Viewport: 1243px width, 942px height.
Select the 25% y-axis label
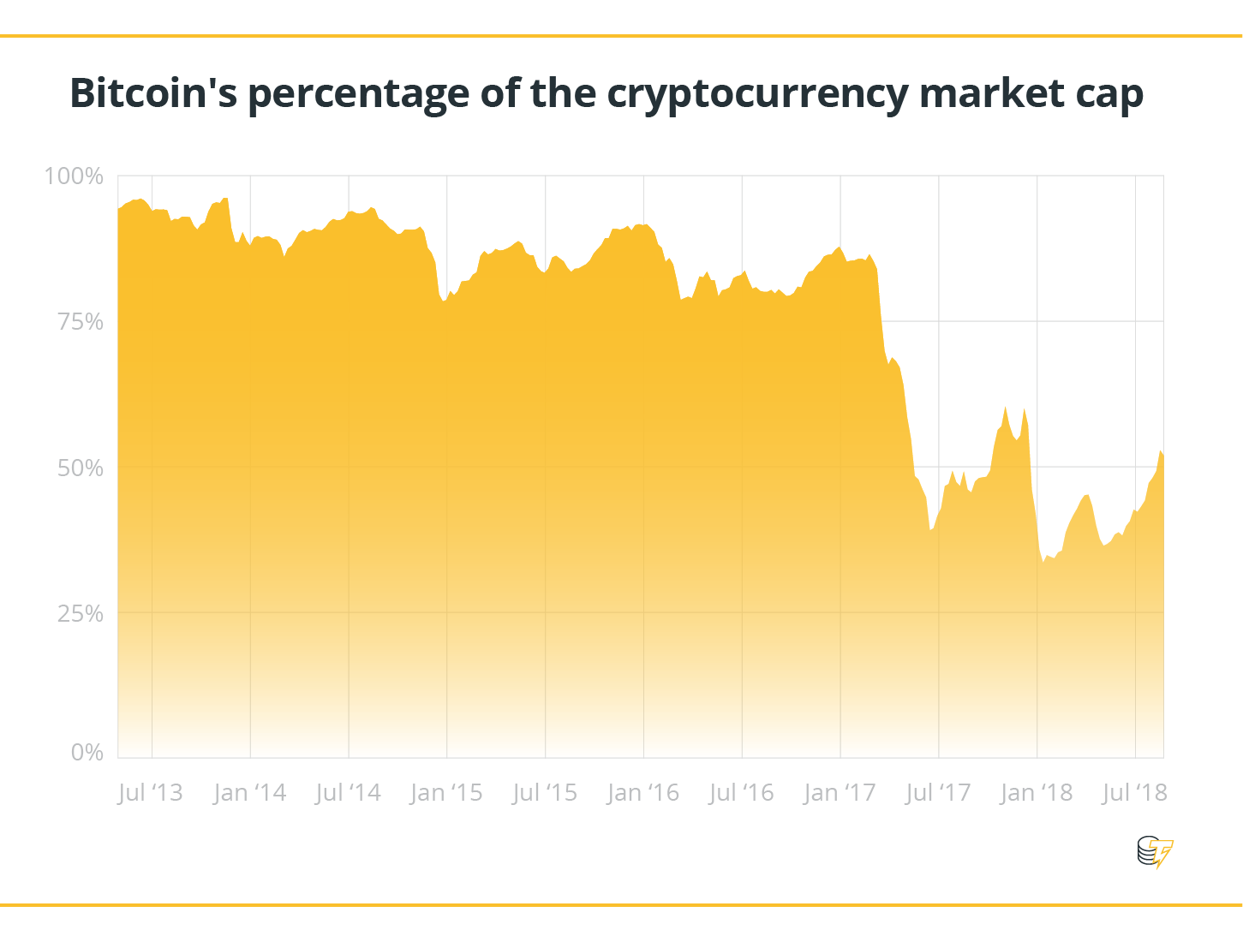pos(80,613)
